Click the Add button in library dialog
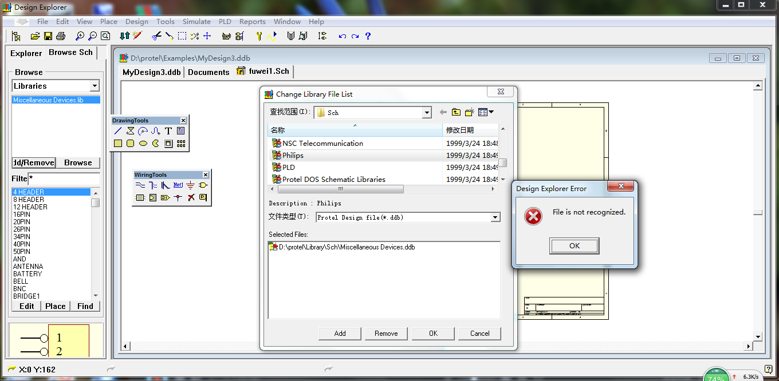The image size is (779, 381). [x=340, y=334]
